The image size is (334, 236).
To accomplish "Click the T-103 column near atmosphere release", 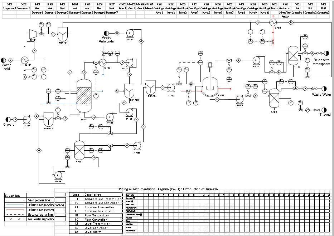I will coord(293,56).
